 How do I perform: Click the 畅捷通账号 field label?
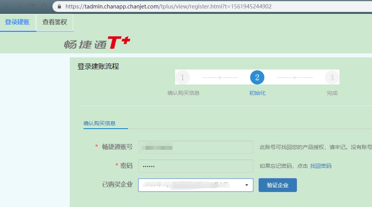click(x=117, y=147)
